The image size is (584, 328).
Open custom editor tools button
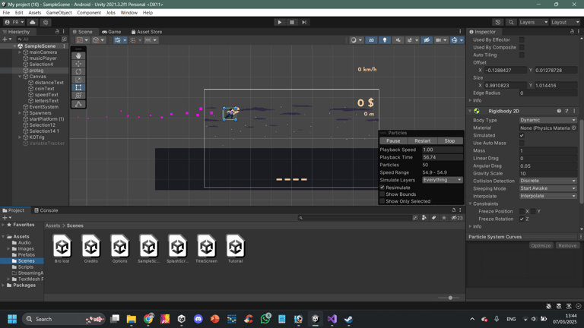pos(78,104)
